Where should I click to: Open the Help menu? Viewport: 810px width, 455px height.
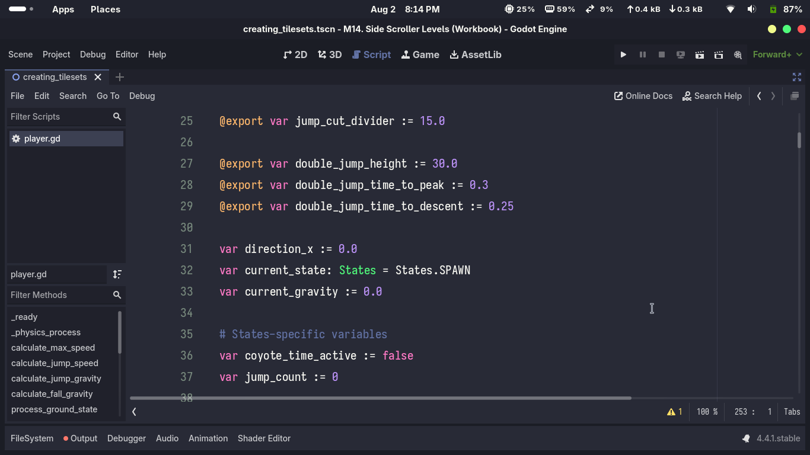(x=157, y=55)
